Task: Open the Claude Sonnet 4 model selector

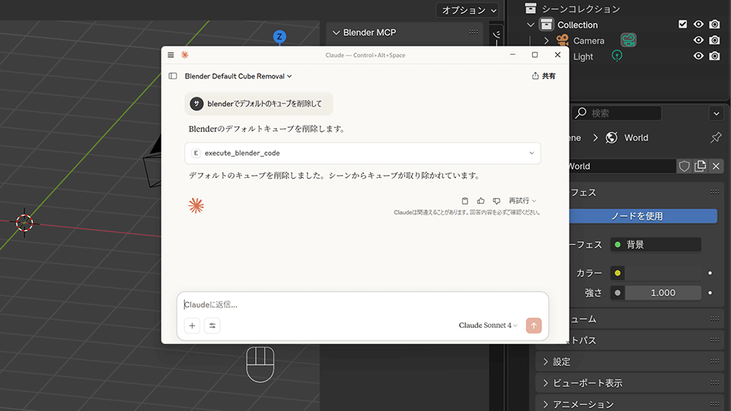Action: 488,325
